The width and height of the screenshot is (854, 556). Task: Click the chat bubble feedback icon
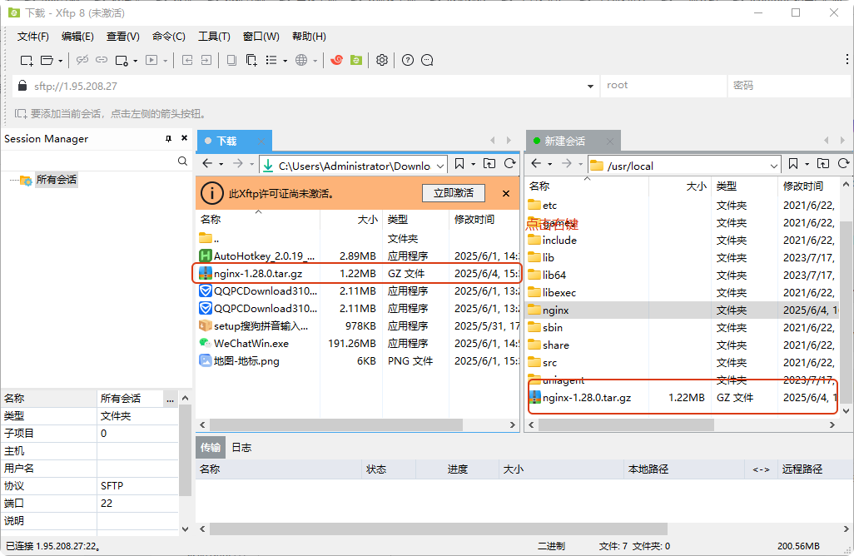tap(427, 60)
